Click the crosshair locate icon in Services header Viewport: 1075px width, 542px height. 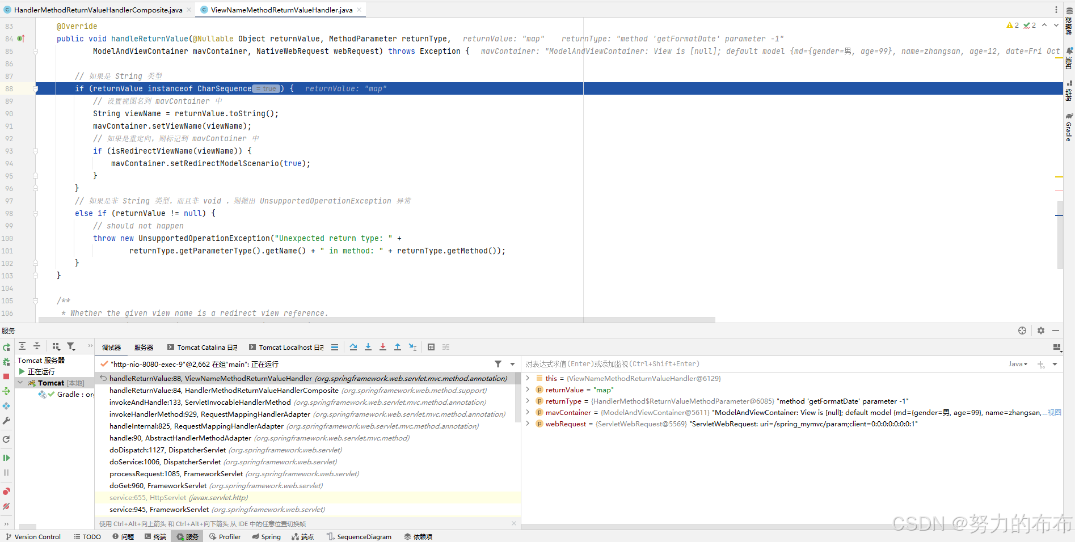click(1022, 331)
